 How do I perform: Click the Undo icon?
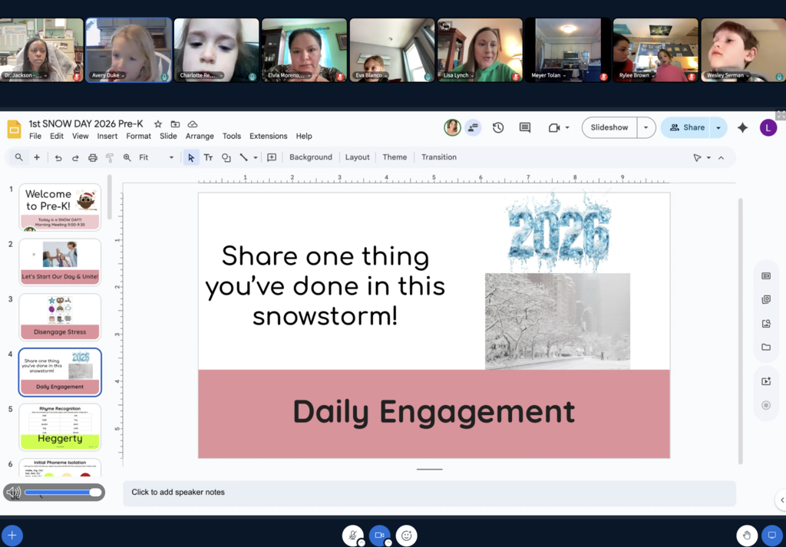pyautogui.click(x=58, y=157)
